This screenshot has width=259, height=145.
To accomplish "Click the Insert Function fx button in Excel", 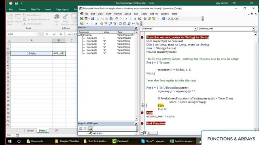I will point(61,34).
